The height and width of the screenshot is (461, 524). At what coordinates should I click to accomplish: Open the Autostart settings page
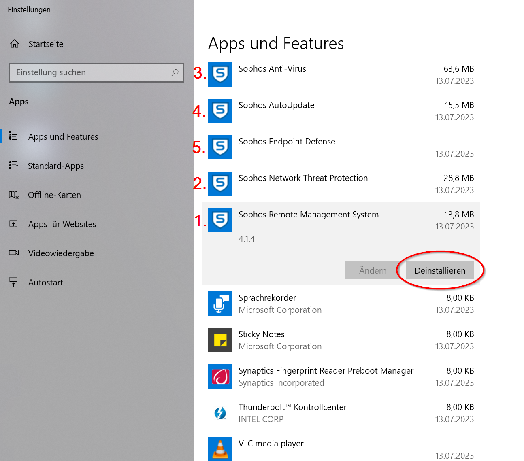click(x=45, y=282)
